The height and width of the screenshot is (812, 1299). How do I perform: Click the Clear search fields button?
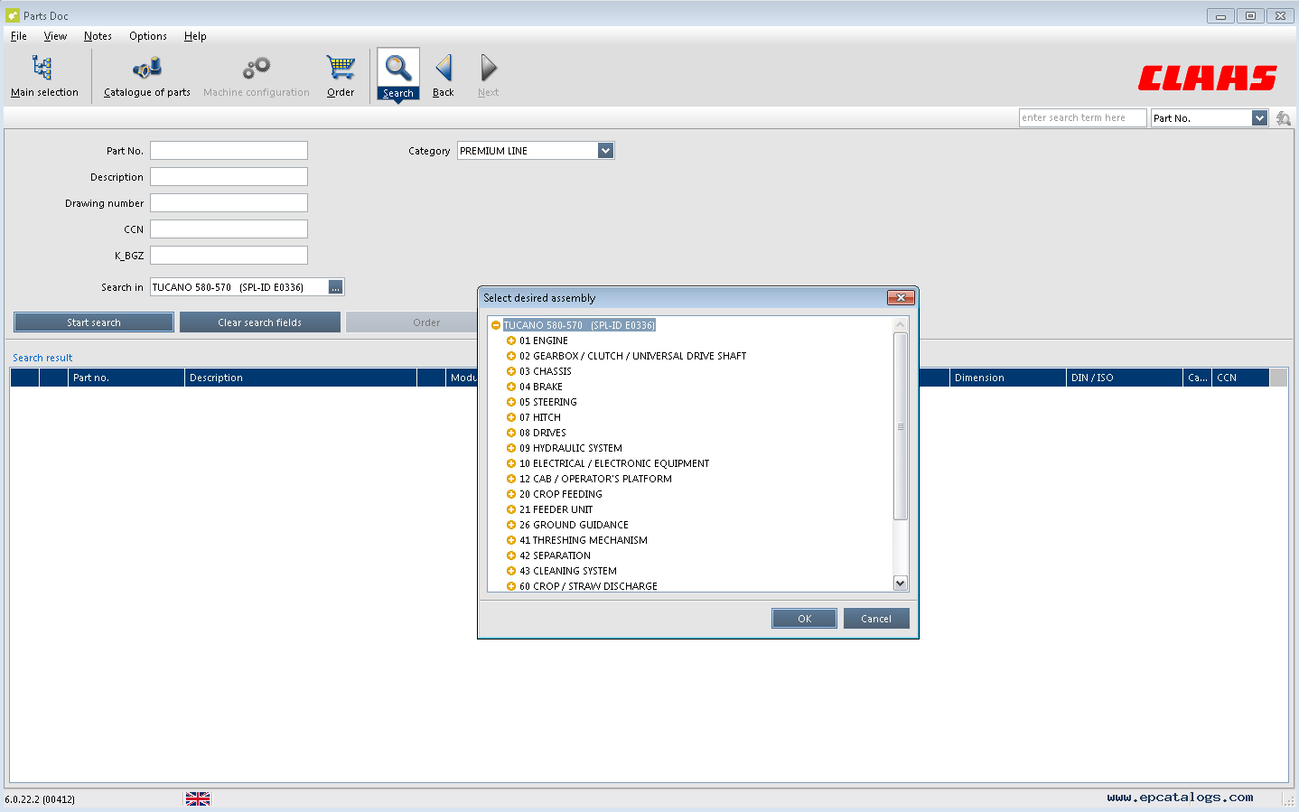[260, 322]
